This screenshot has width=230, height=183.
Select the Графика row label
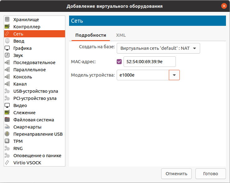coord(22,48)
